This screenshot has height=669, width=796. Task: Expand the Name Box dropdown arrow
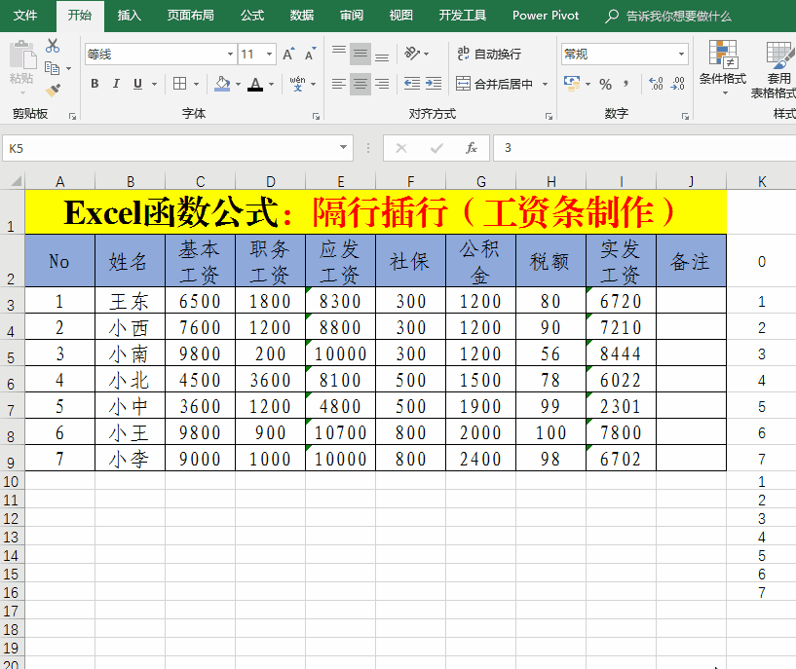344,148
